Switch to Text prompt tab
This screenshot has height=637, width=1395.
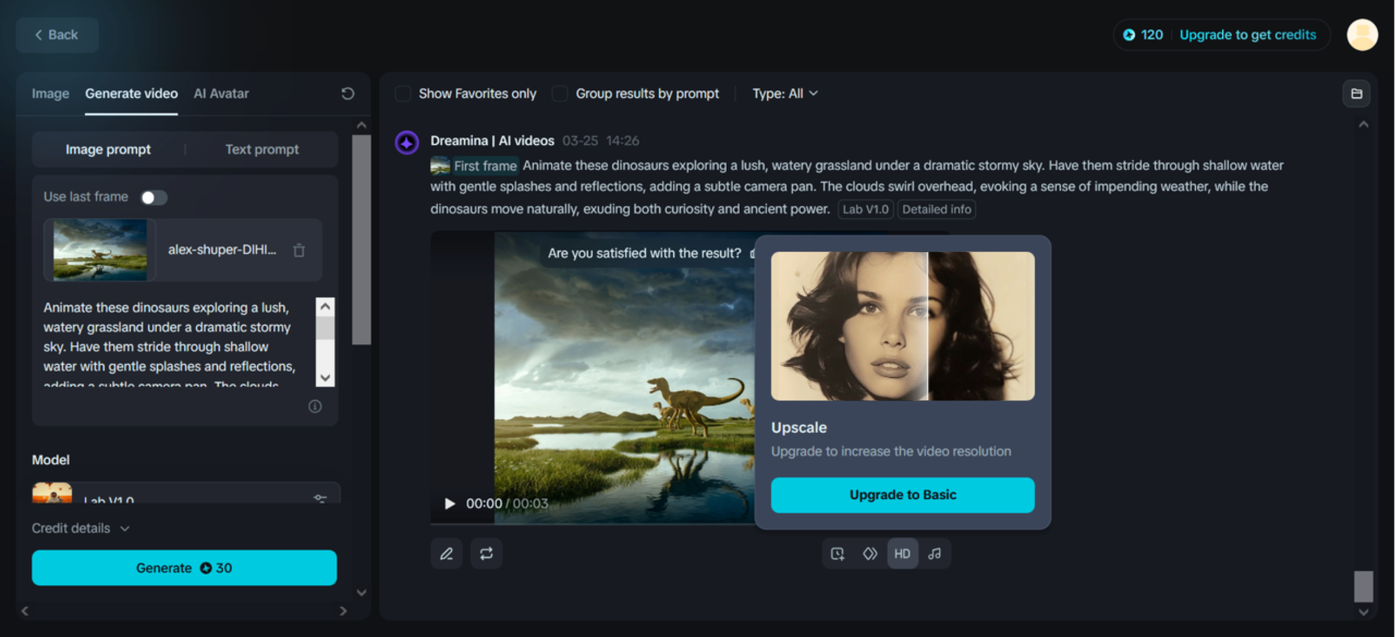262,149
